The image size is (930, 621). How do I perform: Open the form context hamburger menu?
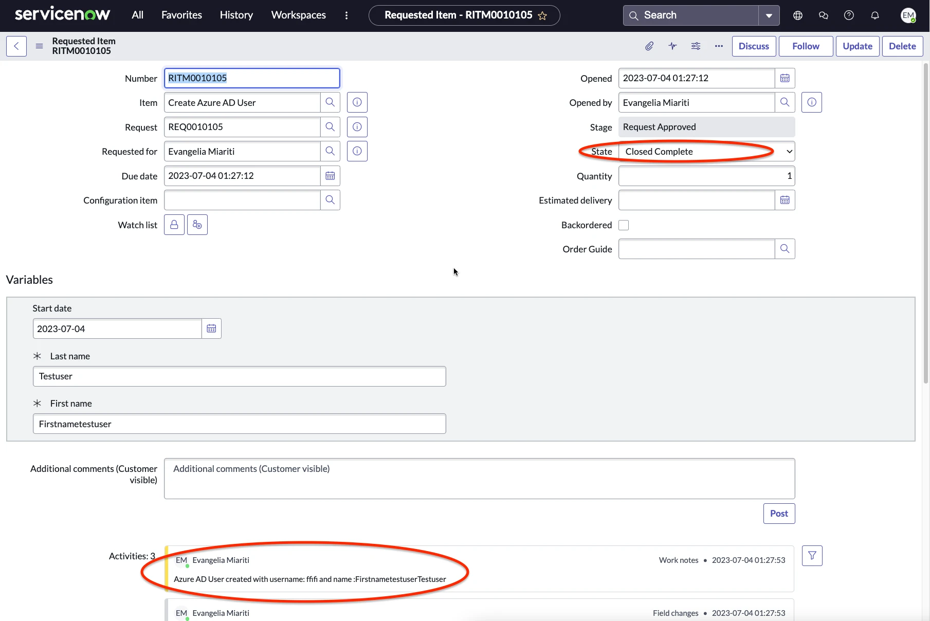click(x=39, y=46)
